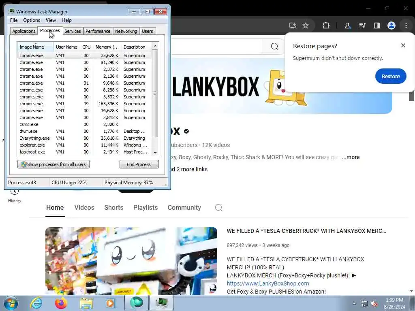Close the Restore pages popup
This screenshot has width=415, height=311.
403,45
